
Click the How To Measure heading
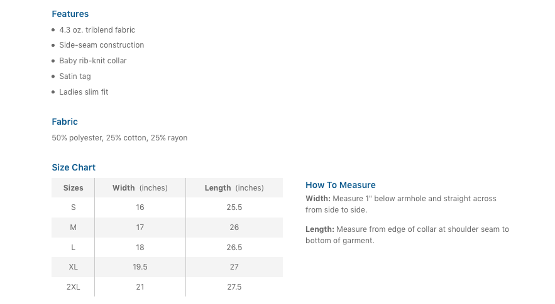(x=340, y=185)
